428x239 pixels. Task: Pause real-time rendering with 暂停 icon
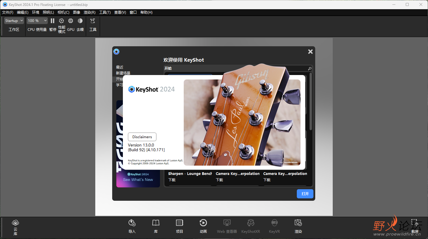[x=53, y=21]
